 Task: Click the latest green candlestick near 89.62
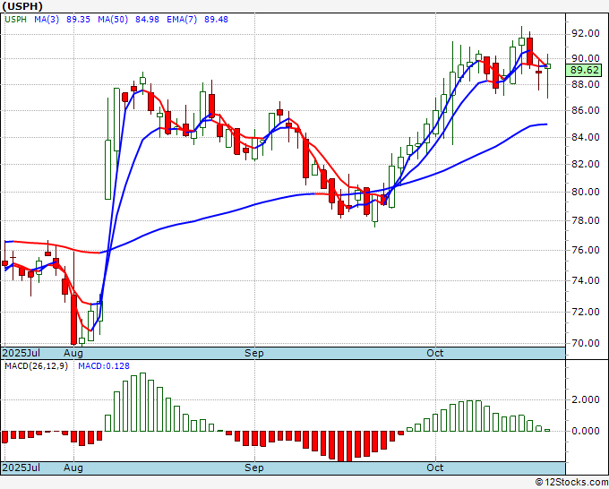pos(547,66)
